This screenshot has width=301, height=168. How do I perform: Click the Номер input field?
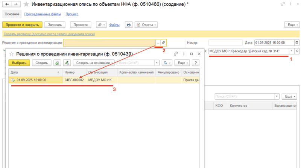(225, 43)
